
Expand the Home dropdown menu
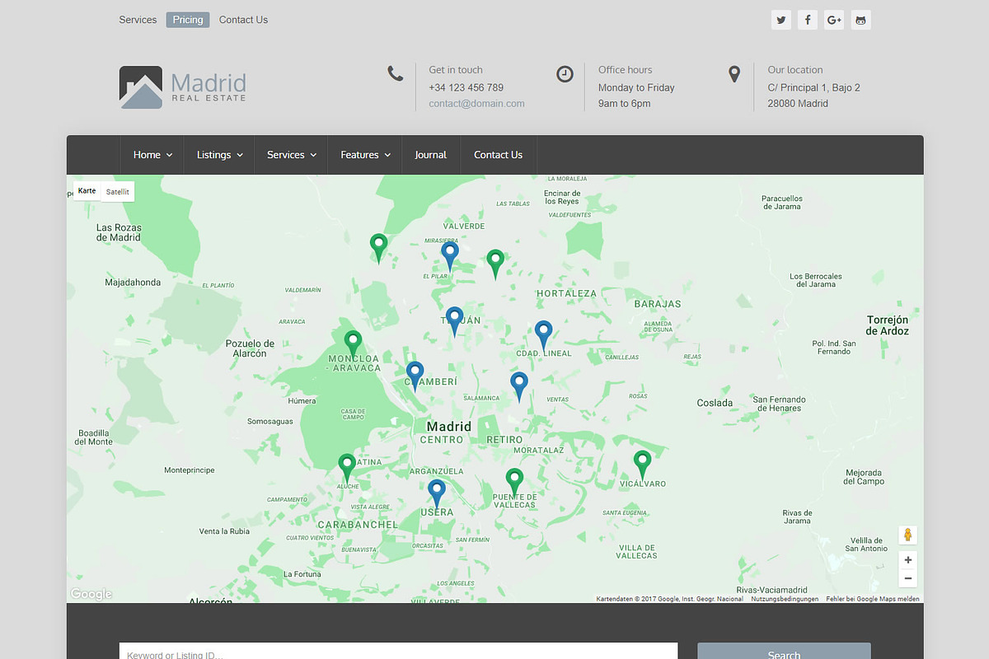(153, 155)
